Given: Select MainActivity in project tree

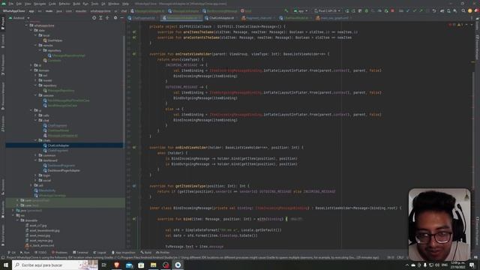Looking at the screenshot, I should [x=46, y=190].
